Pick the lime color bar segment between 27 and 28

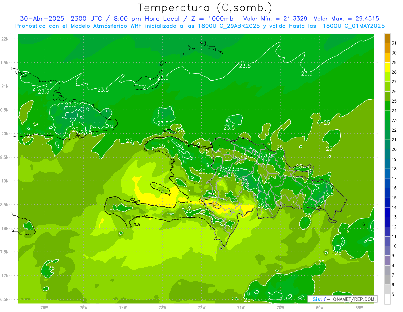tap(387, 77)
